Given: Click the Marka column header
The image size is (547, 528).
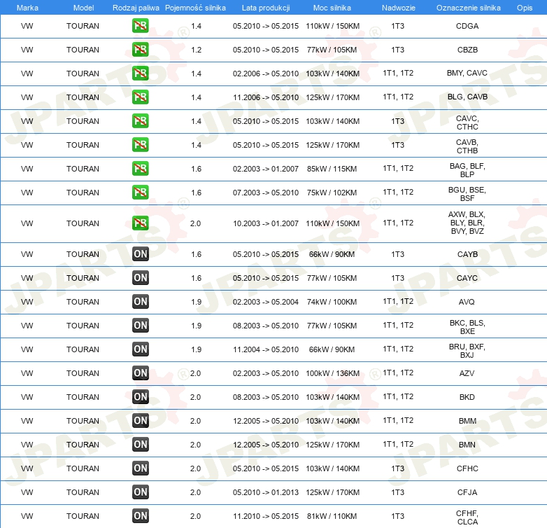Looking at the screenshot, I should [x=27, y=8].
